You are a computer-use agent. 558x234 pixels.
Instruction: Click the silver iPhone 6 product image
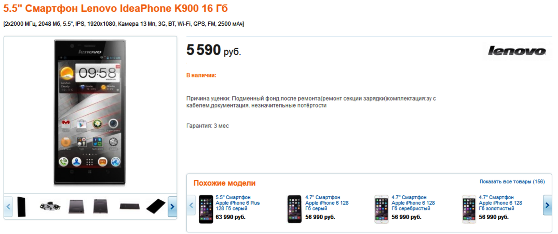pos(382,209)
